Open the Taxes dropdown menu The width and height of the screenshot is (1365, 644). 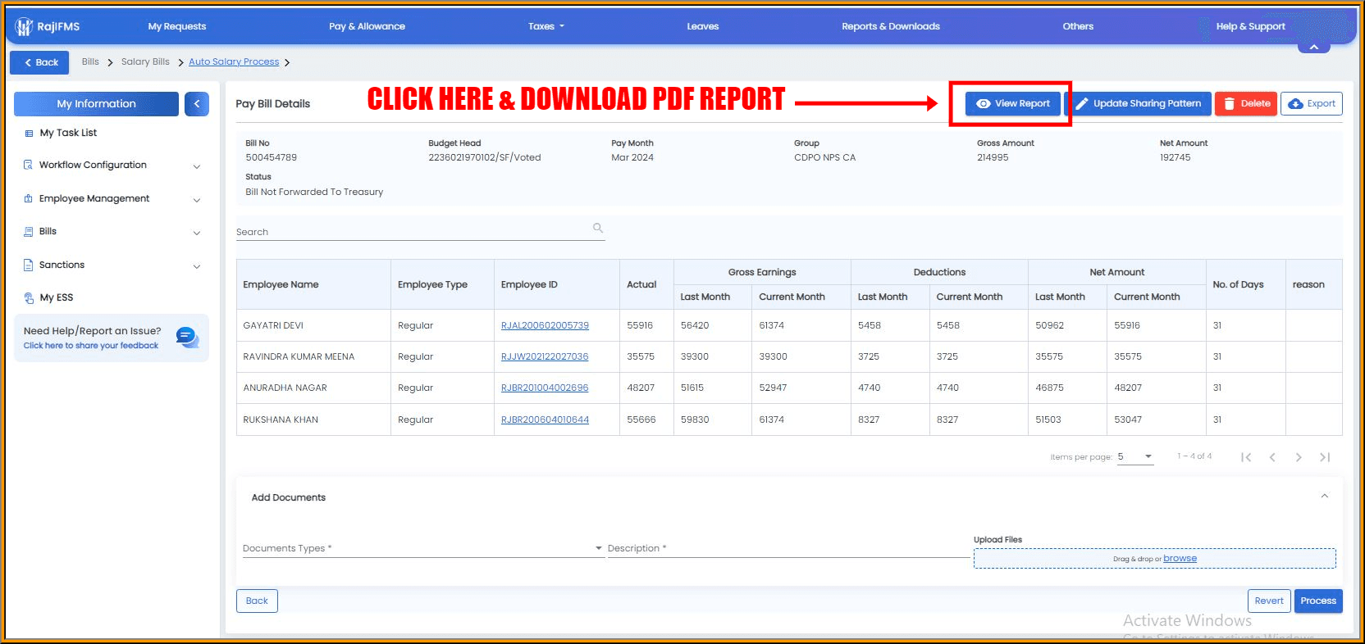(546, 26)
